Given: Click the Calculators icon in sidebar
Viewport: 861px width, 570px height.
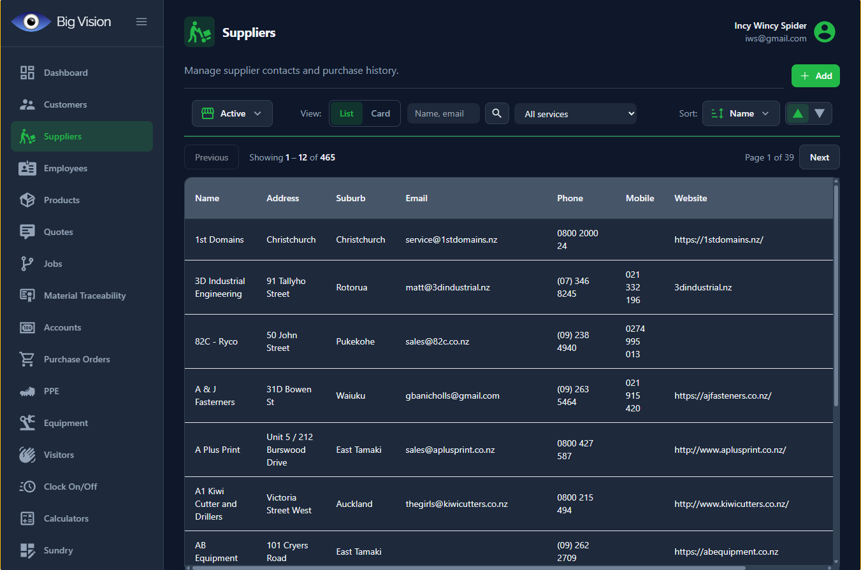Looking at the screenshot, I should pos(27,518).
